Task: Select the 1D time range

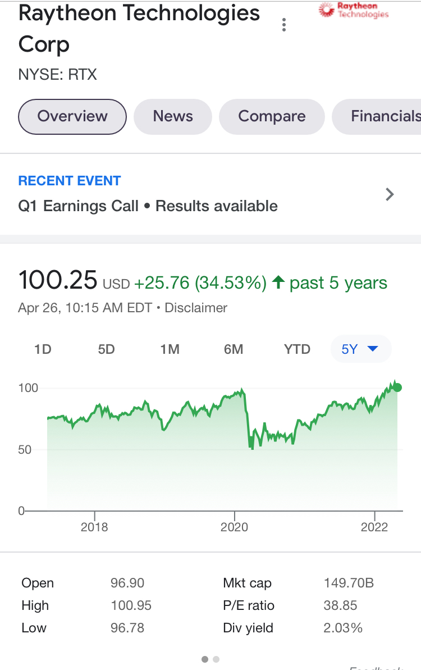Action: (43, 349)
